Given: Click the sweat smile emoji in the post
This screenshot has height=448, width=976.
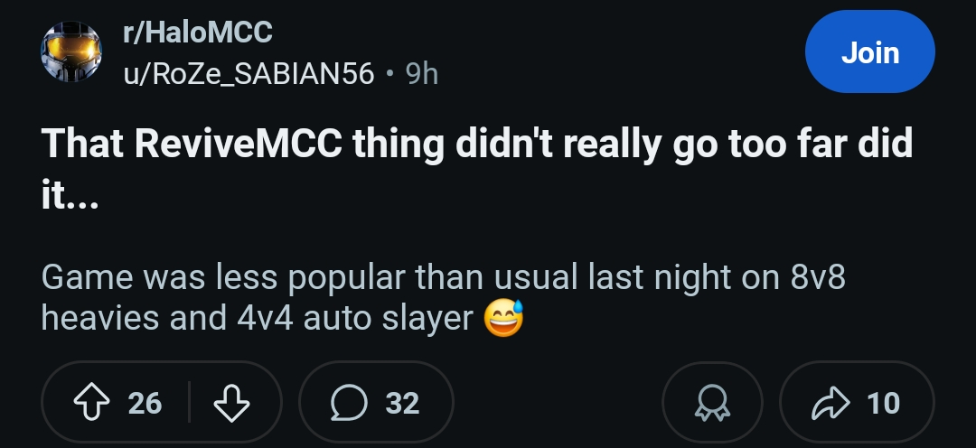Looking at the screenshot, I should tap(503, 319).
